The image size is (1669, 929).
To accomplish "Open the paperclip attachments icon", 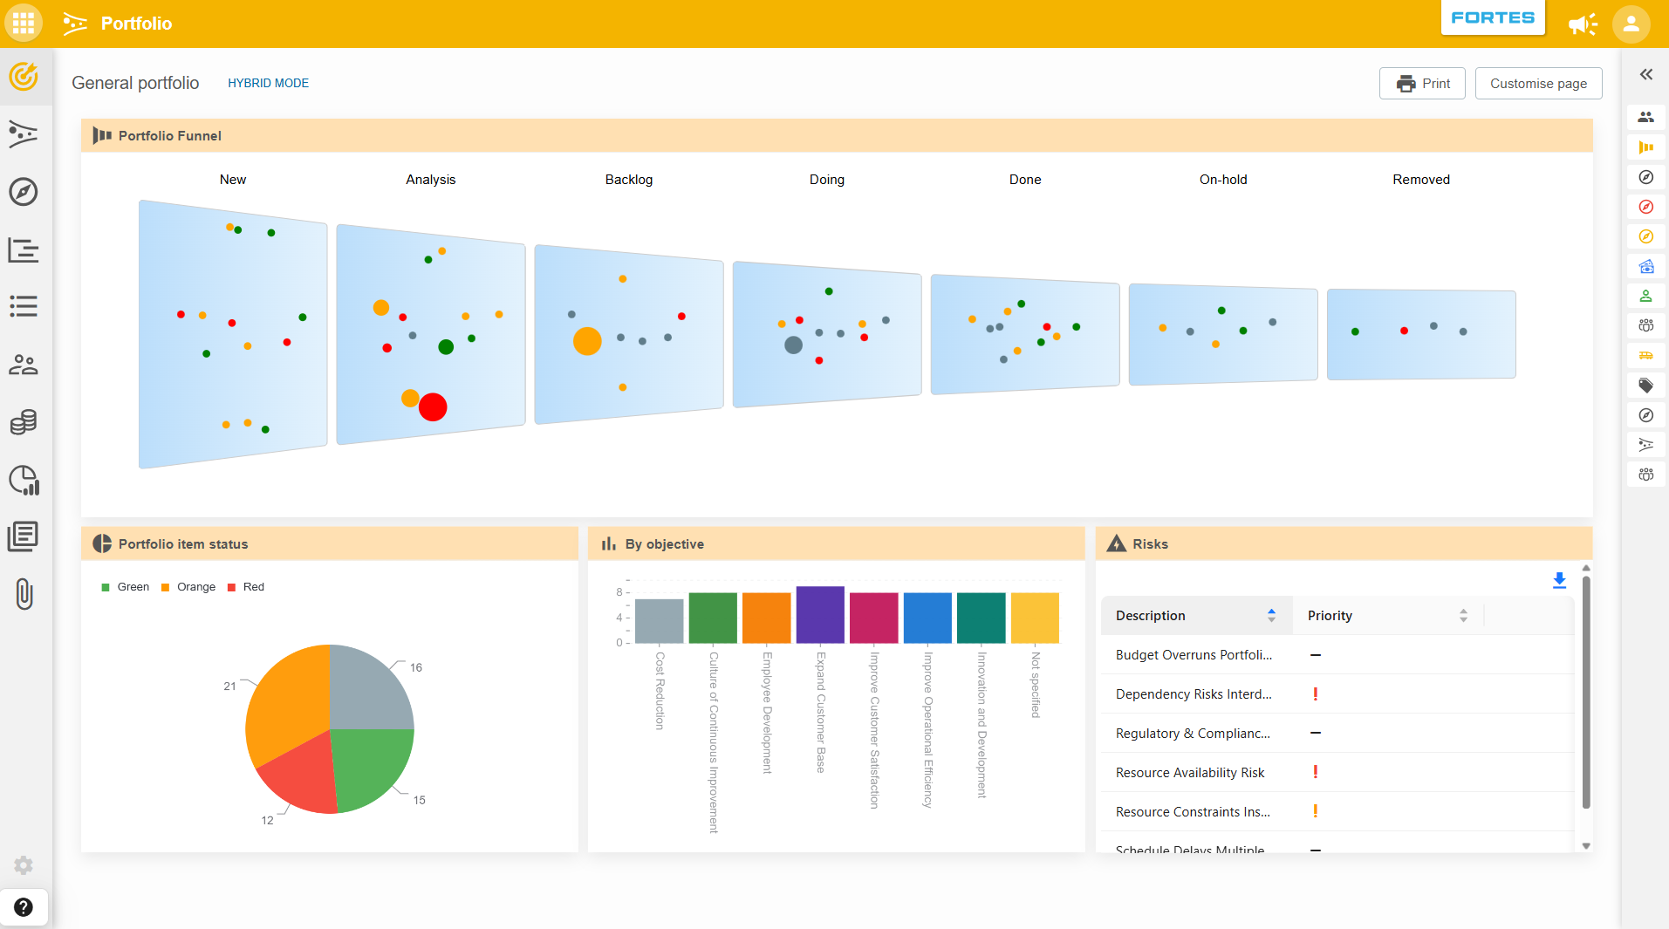I will 24,594.
